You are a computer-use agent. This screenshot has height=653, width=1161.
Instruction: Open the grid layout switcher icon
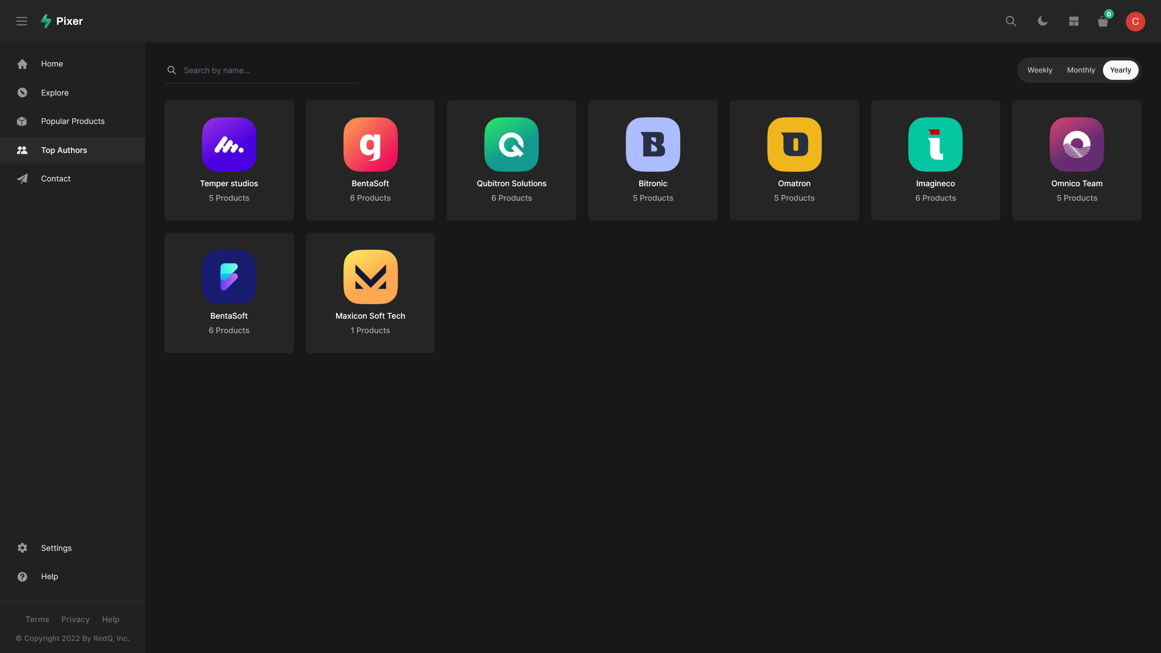click(1074, 21)
